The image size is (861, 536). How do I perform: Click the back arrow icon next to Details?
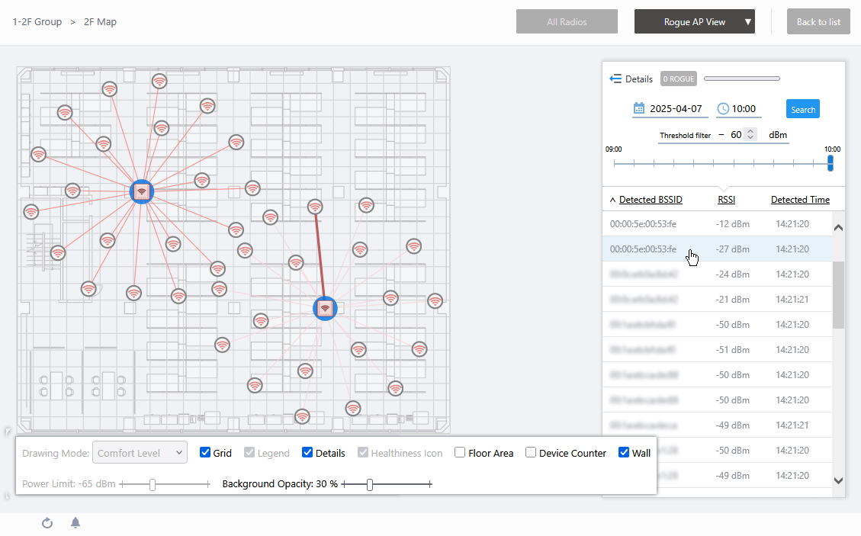pyautogui.click(x=615, y=79)
